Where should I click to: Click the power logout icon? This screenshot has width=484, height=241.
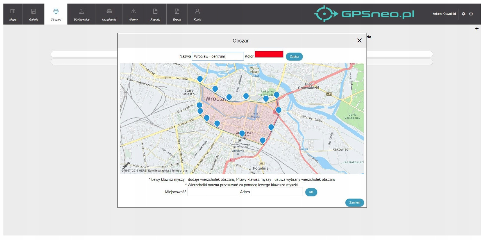coord(471,14)
